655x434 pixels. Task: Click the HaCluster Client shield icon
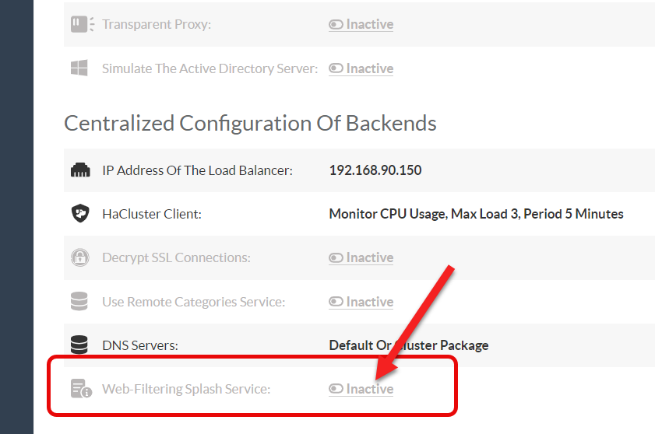(x=79, y=214)
